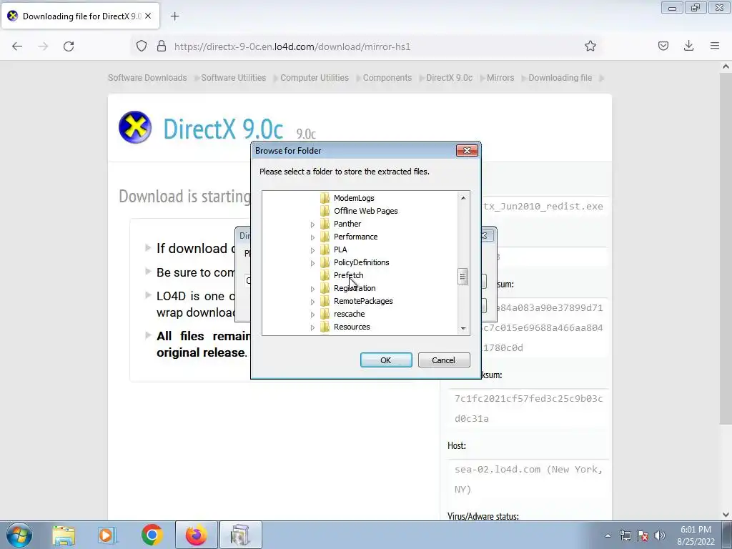732x549 pixels.
Task: Click the Save to Pocket icon
Action: tap(663, 46)
